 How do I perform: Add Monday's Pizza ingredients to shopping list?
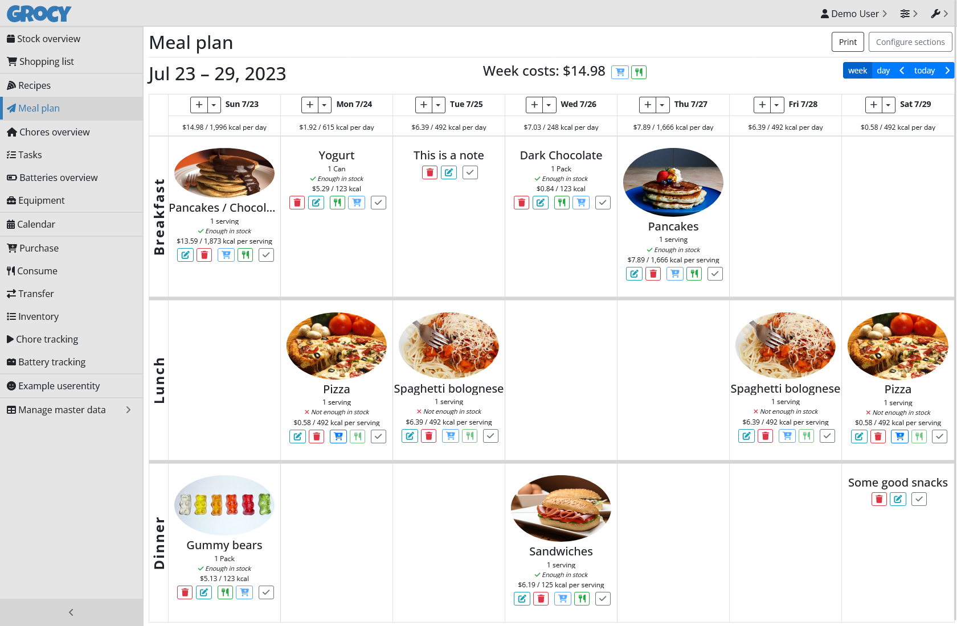[x=338, y=436]
